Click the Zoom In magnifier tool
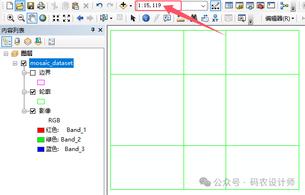 [11, 18]
